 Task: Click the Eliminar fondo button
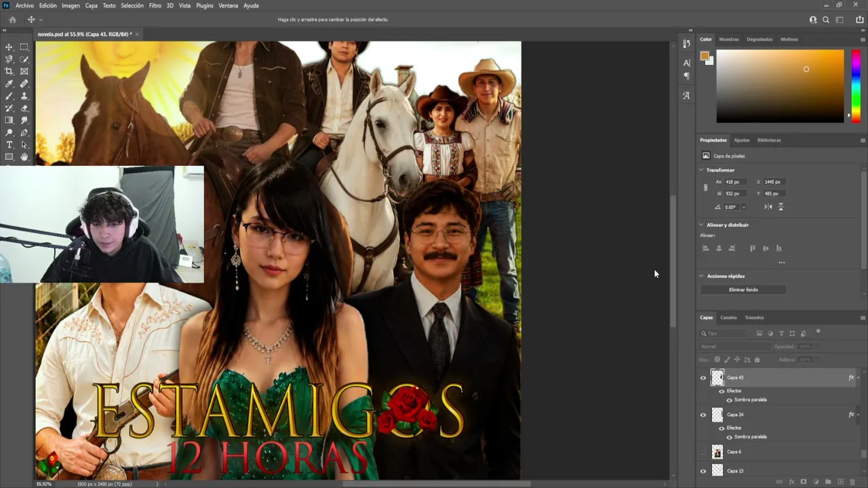click(743, 290)
